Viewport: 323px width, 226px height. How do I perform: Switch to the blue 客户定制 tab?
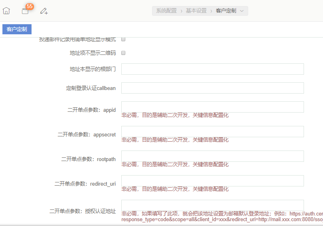pos(17,29)
